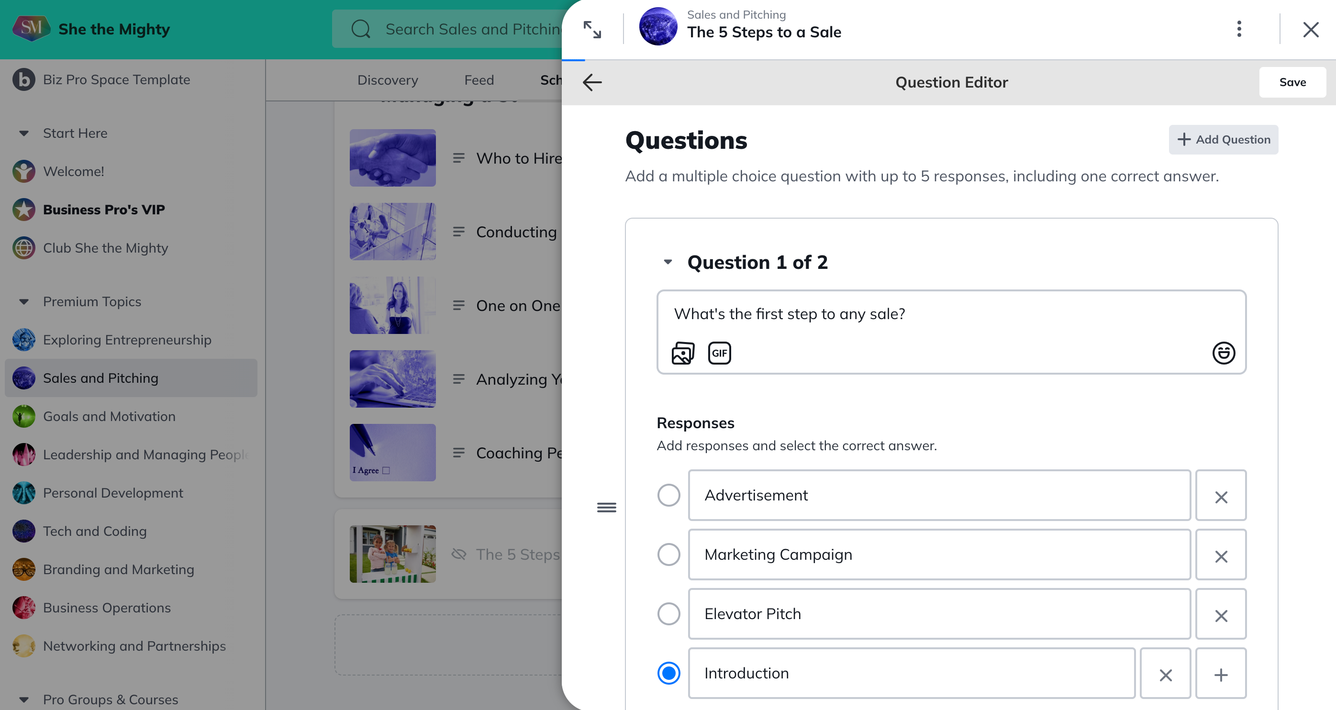
Task: Open the Feed tab
Action: (x=479, y=80)
